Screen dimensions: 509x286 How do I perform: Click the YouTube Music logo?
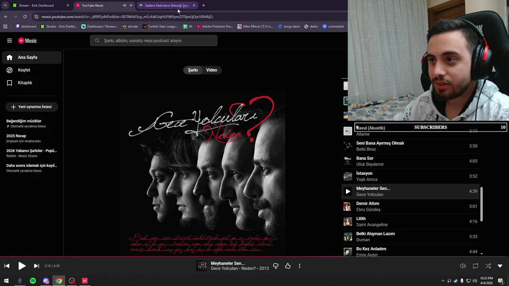click(27, 41)
